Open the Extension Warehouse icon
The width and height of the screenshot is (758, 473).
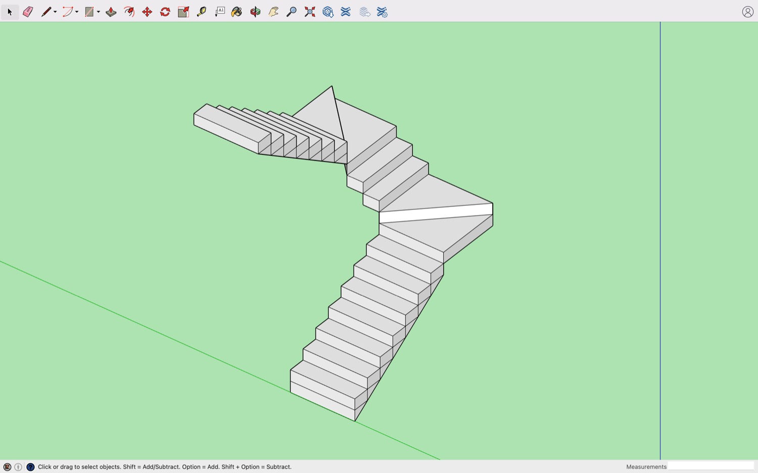point(346,12)
